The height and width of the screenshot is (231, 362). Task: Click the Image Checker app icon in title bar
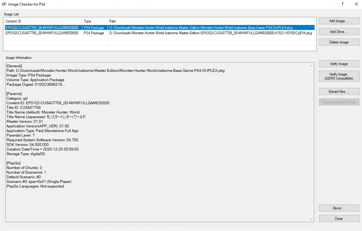coord(4,4)
